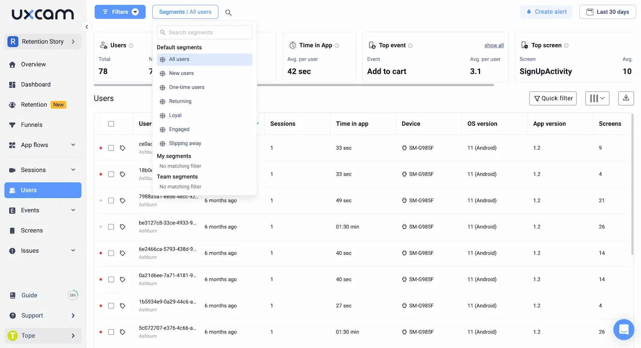
Task: Click the tag icon in the 7988a5a1 row
Action: tap(123, 201)
